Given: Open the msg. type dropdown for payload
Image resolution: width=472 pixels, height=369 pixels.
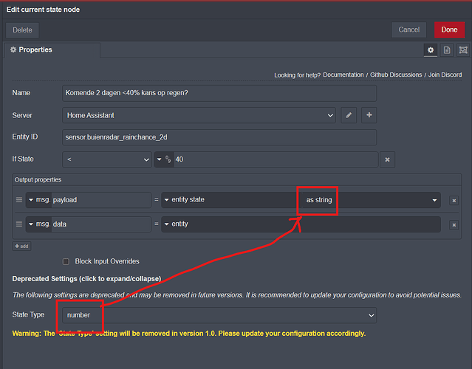Looking at the screenshot, I should point(38,200).
